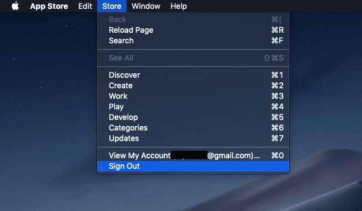This screenshot has height=211, width=362.
Task: Open the App Store menu
Action: tap(49, 6)
